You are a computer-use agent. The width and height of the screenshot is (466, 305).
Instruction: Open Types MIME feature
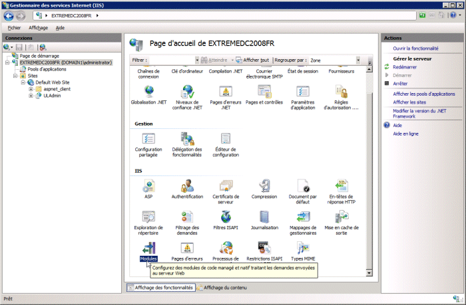tap(303, 252)
